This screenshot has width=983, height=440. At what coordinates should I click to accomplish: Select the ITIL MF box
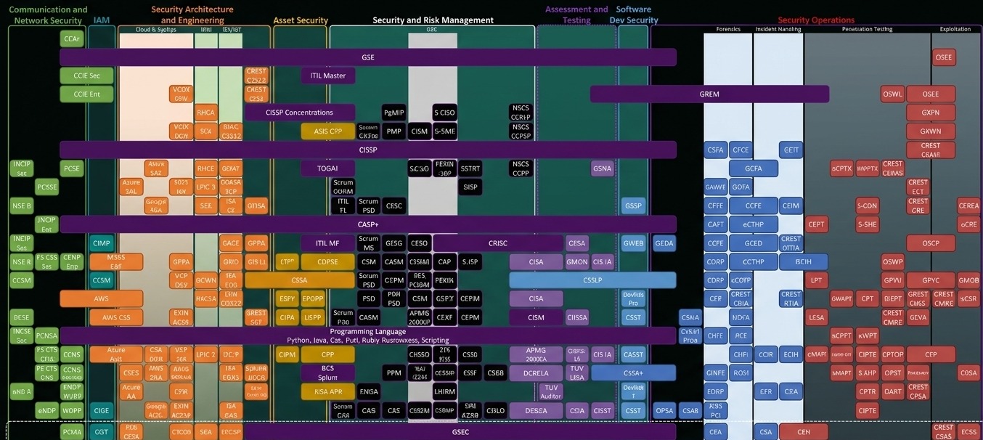(x=327, y=243)
